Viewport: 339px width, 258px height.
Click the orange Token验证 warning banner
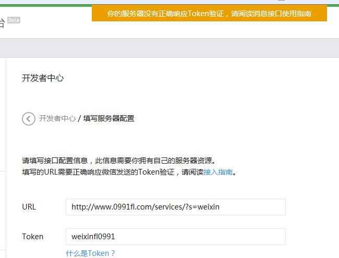pyautogui.click(x=209, y=14)
